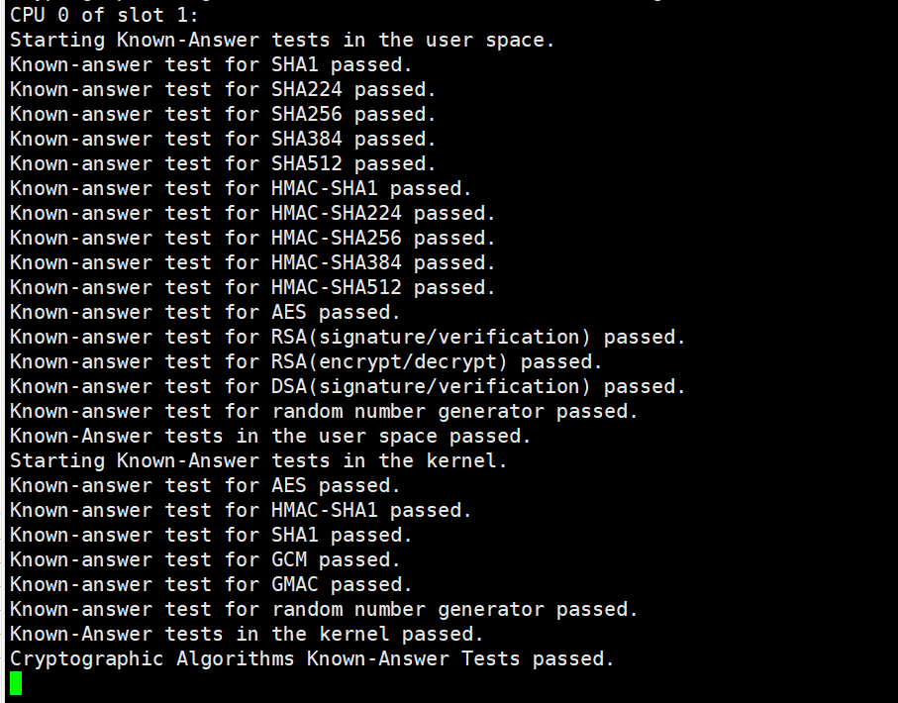Click the GCM passed line
Screen dimensions: 898x703
click(x=205, y=559)
